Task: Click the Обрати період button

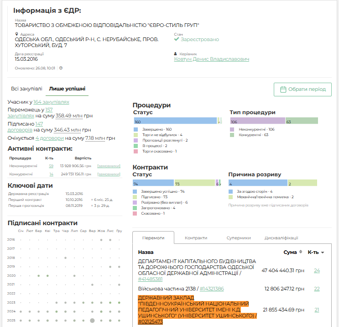Action: coord(302,90)
